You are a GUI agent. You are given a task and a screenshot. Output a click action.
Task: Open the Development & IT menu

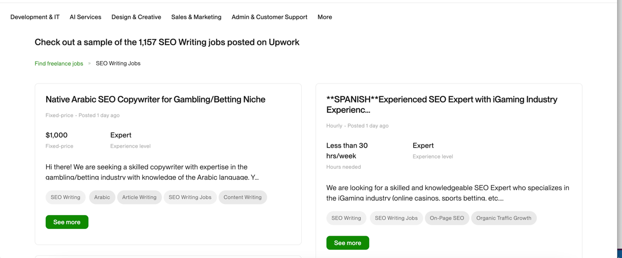(35, 17)
